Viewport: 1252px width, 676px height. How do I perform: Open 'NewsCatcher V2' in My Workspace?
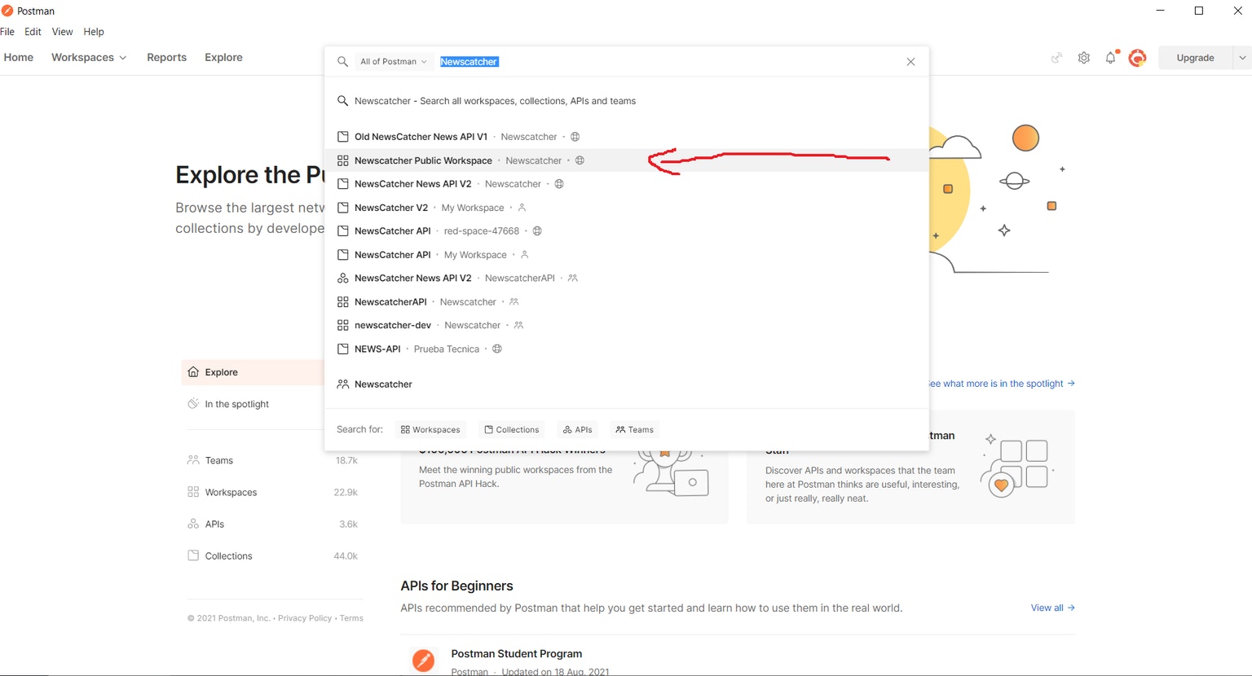click(626, 208)
